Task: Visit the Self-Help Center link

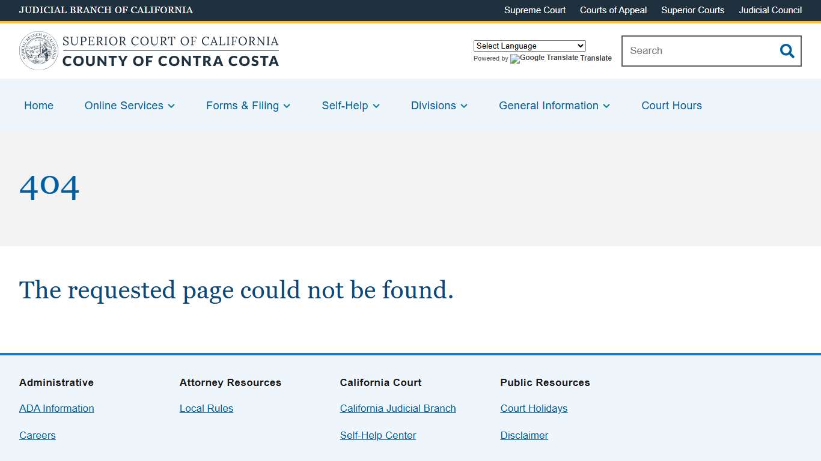Action: (378, 435)
